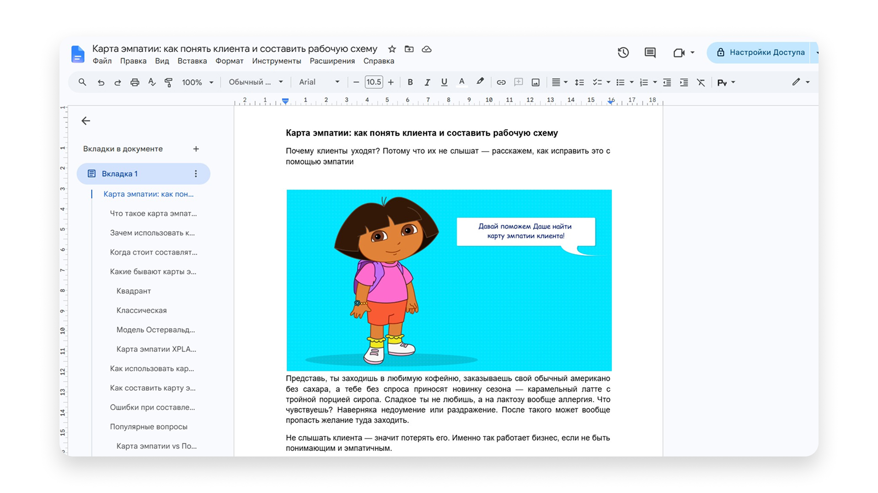Print the document
Viewport: 878px width, 493px height.
[134, 82]
